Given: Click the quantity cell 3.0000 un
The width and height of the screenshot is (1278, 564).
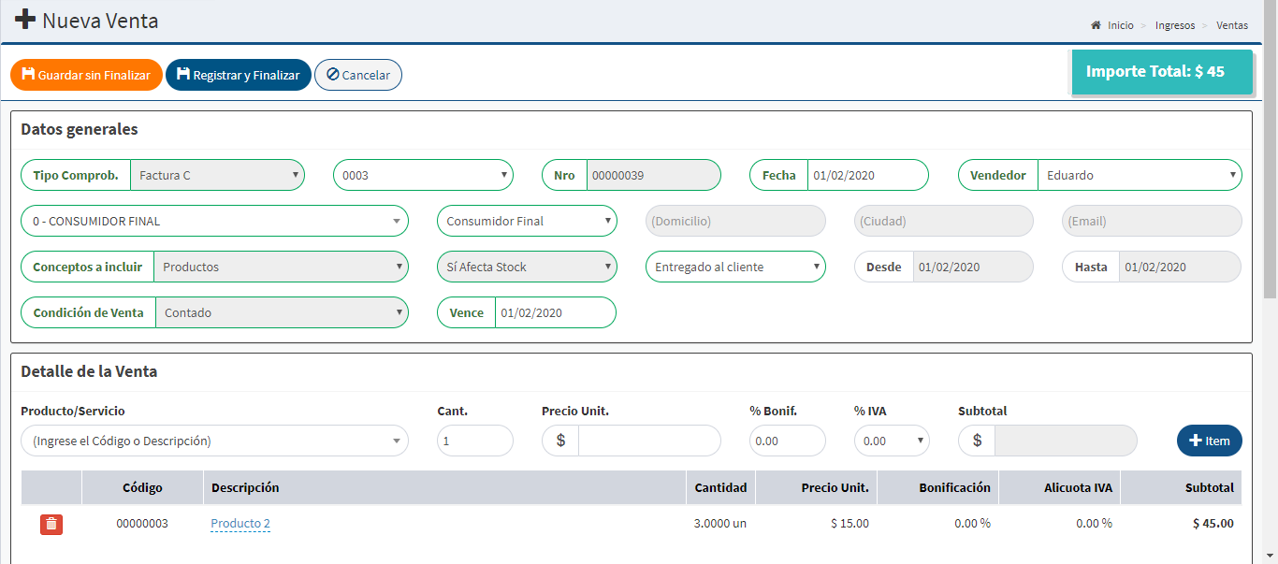Looking at the screenshot, I should point(720,524).
